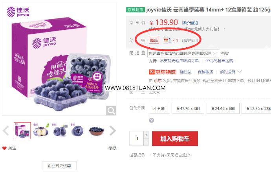
Task: Open the question mark help icon
Action: click(x=151, y=120)
